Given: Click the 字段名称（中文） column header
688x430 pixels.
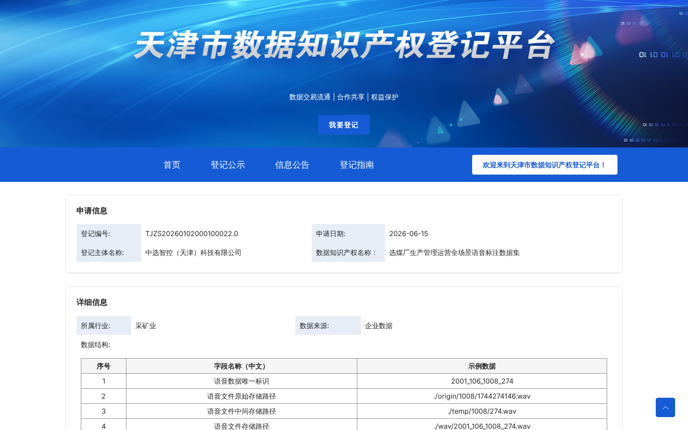Looking at the screenshot, I should (x=242, y=366).
